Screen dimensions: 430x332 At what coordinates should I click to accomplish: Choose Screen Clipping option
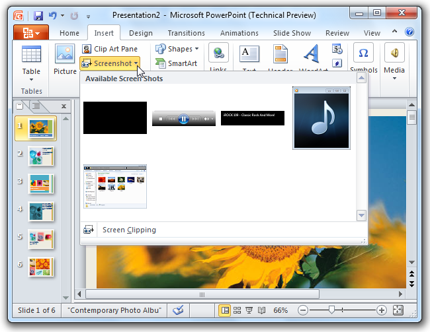tap(129, 230)
